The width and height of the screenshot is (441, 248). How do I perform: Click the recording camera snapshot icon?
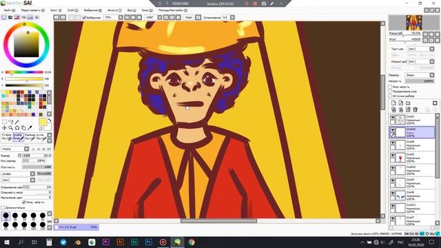(263, 3)
